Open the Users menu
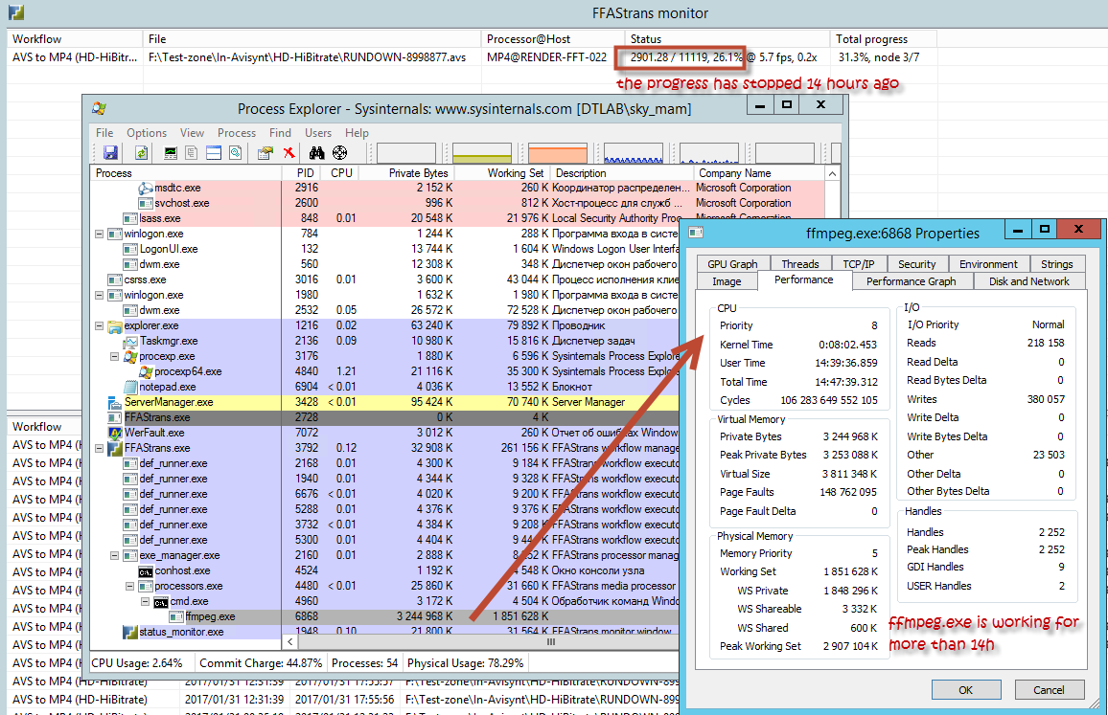This screenshot has height=715, width=1108. click(318, 133)
